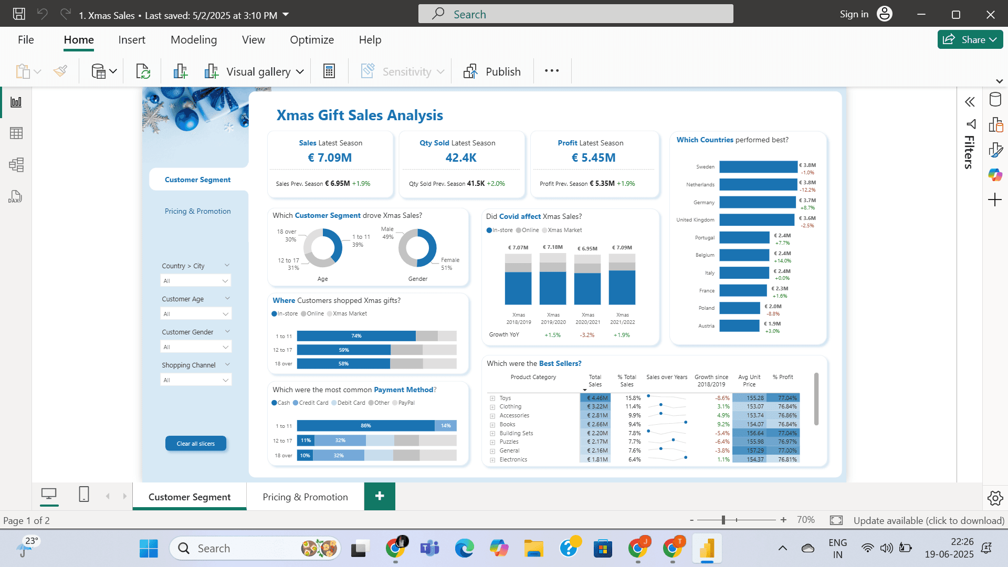Screen dimensions: 1008x567
Task: Switch to Pricing & Promotion page tab
Action: (x=305, y=497)
